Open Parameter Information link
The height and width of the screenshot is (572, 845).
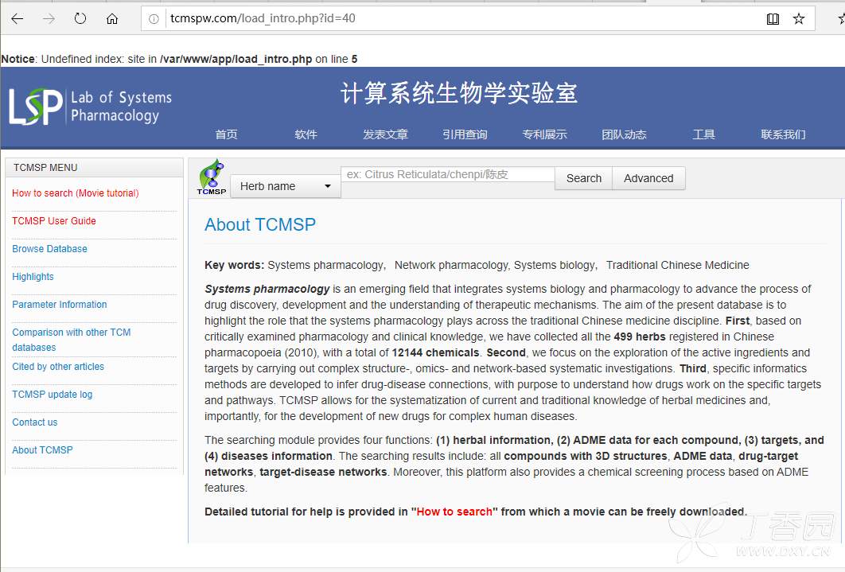60,305
